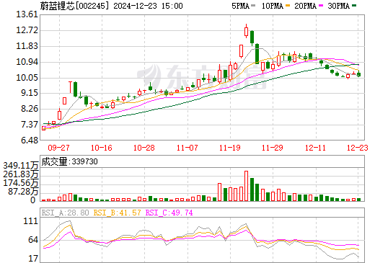Click the 10.94 price axis label

(x=27, y=62)
